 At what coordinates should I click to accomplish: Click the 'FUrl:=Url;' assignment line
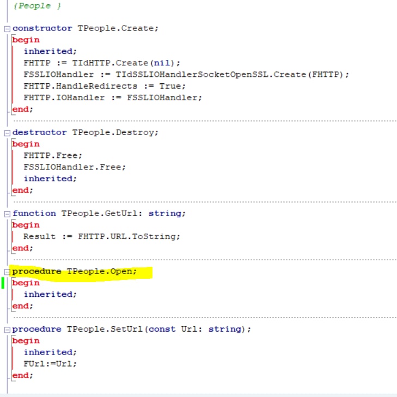[50, 364]
